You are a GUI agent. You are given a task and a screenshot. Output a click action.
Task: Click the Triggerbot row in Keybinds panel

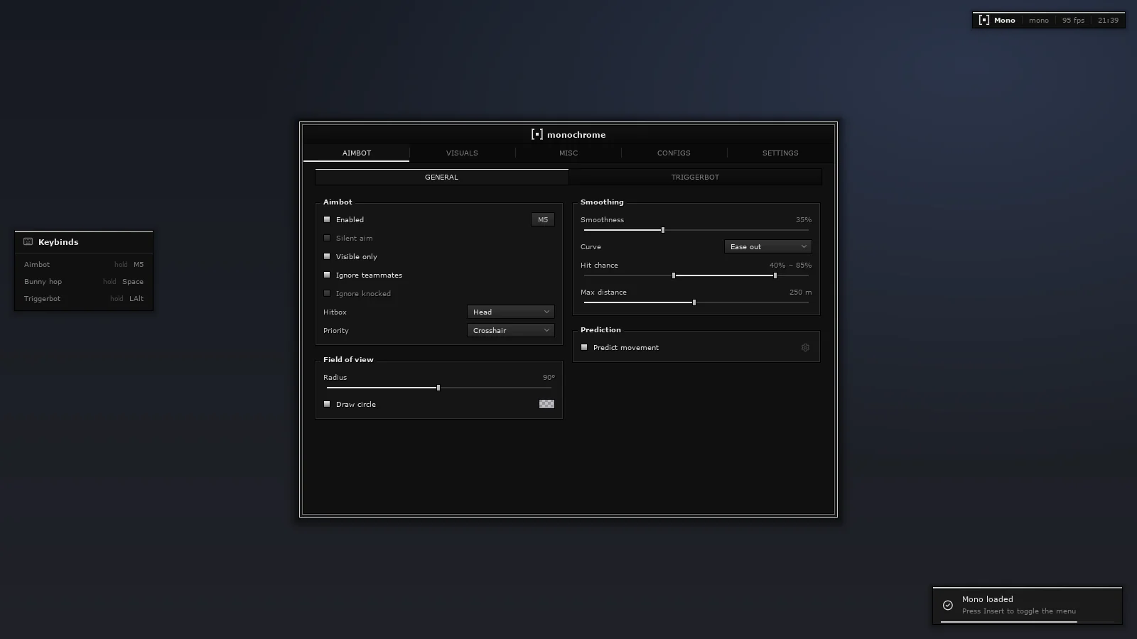click(84, 298)
